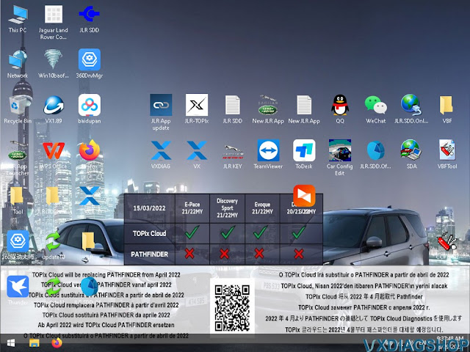This screenshot has width=470, height=352.
Task: Open the Recycle Bin
Action: pos(18,110)
